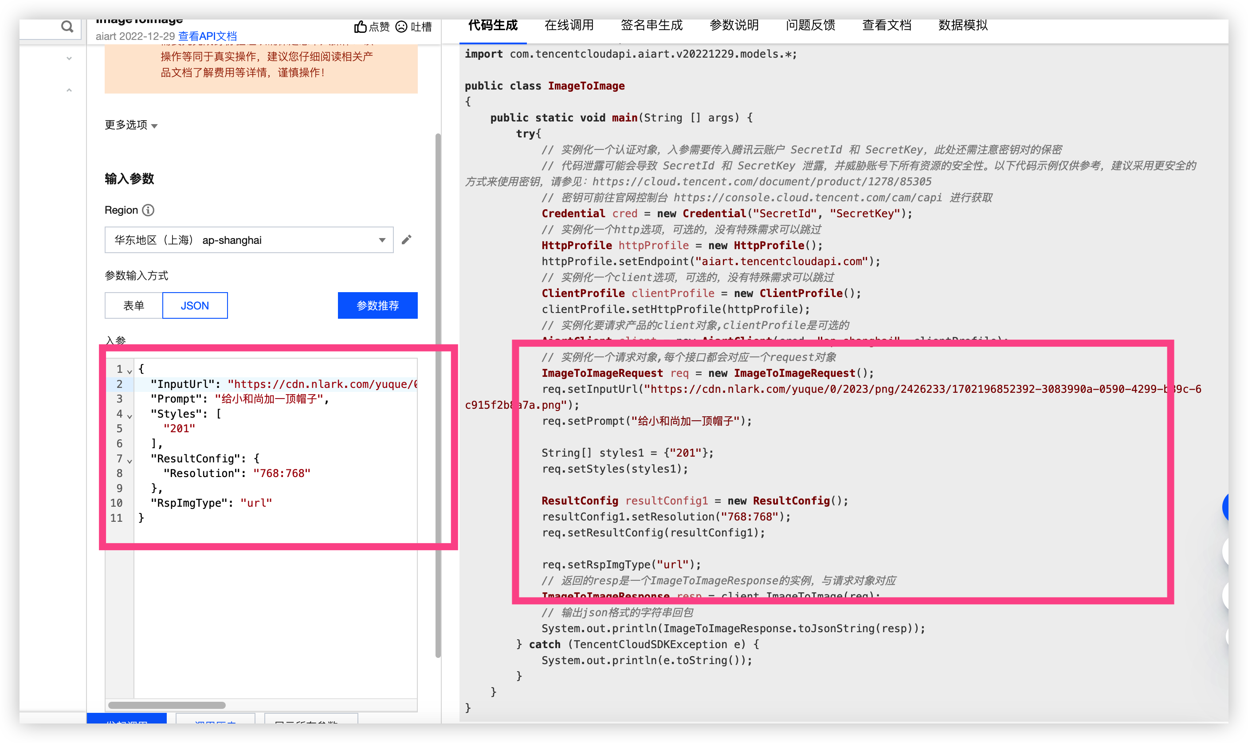The width and height of the screenshot is (1248, 743).
Task: Click the import com.tencentcloudapi line
Action: point(631,54)
